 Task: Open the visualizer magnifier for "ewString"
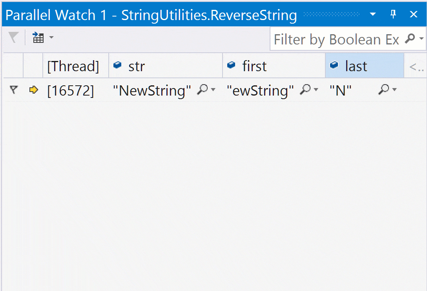coord(305,90)
